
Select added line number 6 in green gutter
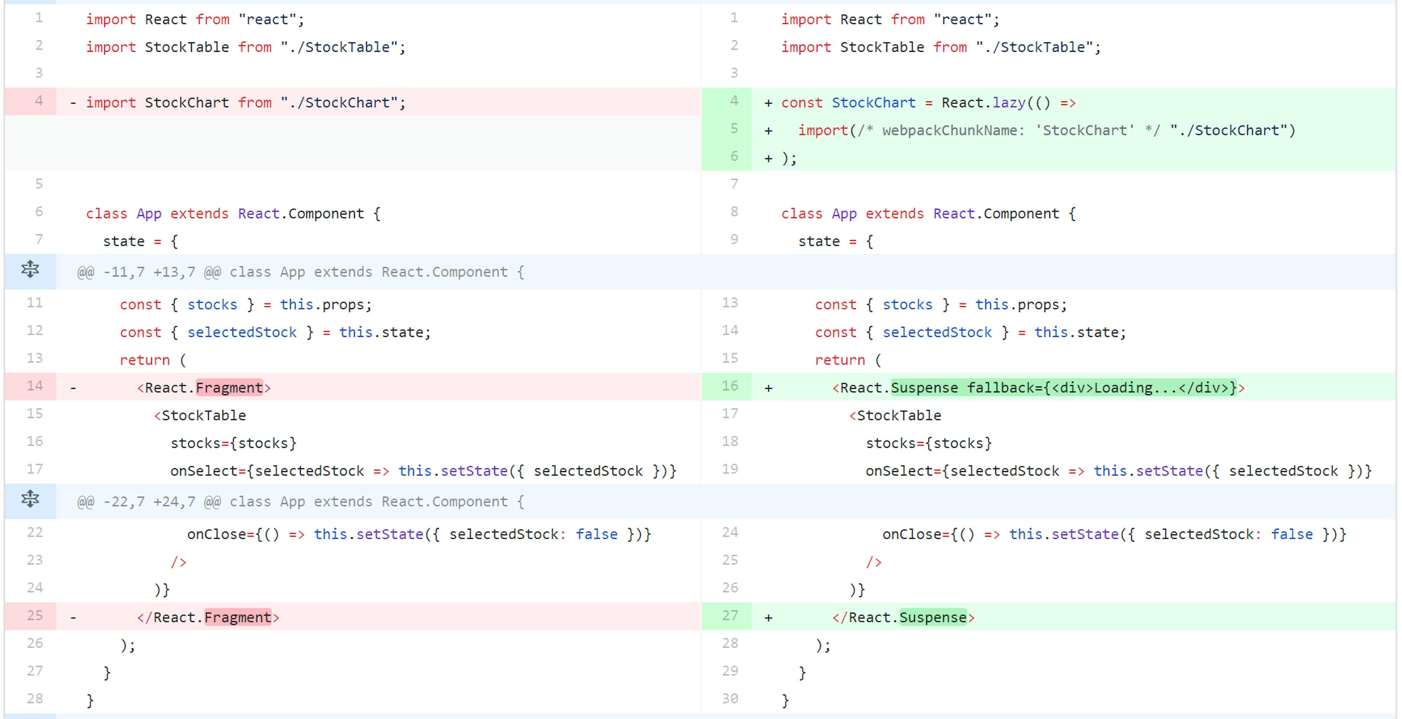tap(733, 156)
